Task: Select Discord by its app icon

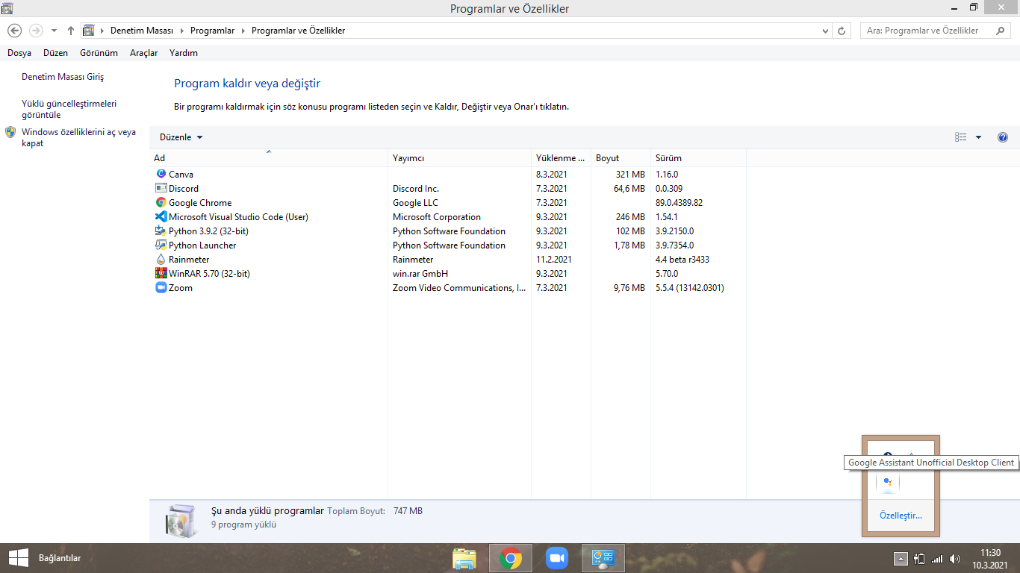Action: (161, 188)
